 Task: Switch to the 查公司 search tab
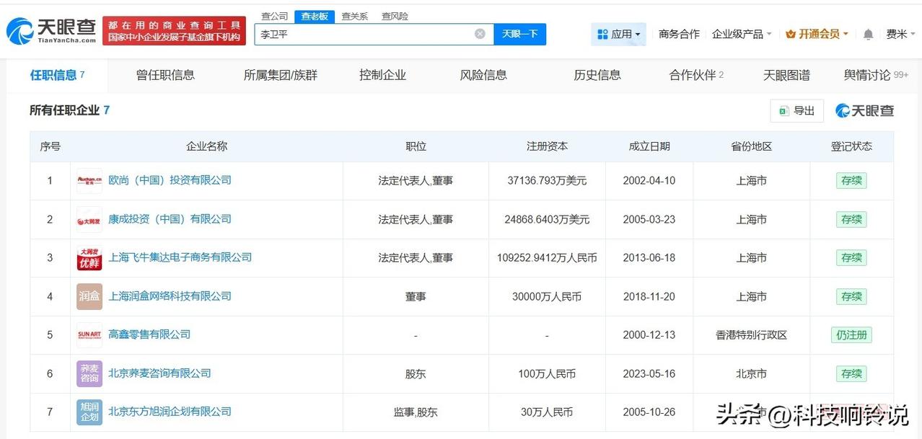pos(273,14)
